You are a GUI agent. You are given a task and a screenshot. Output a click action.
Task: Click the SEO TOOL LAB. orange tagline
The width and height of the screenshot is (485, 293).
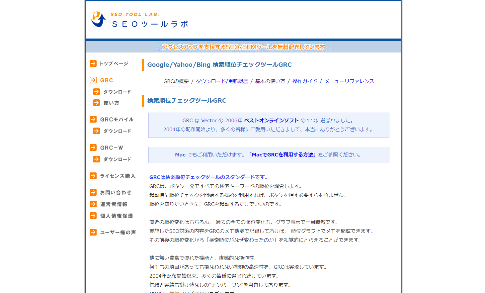coord(135,15)
